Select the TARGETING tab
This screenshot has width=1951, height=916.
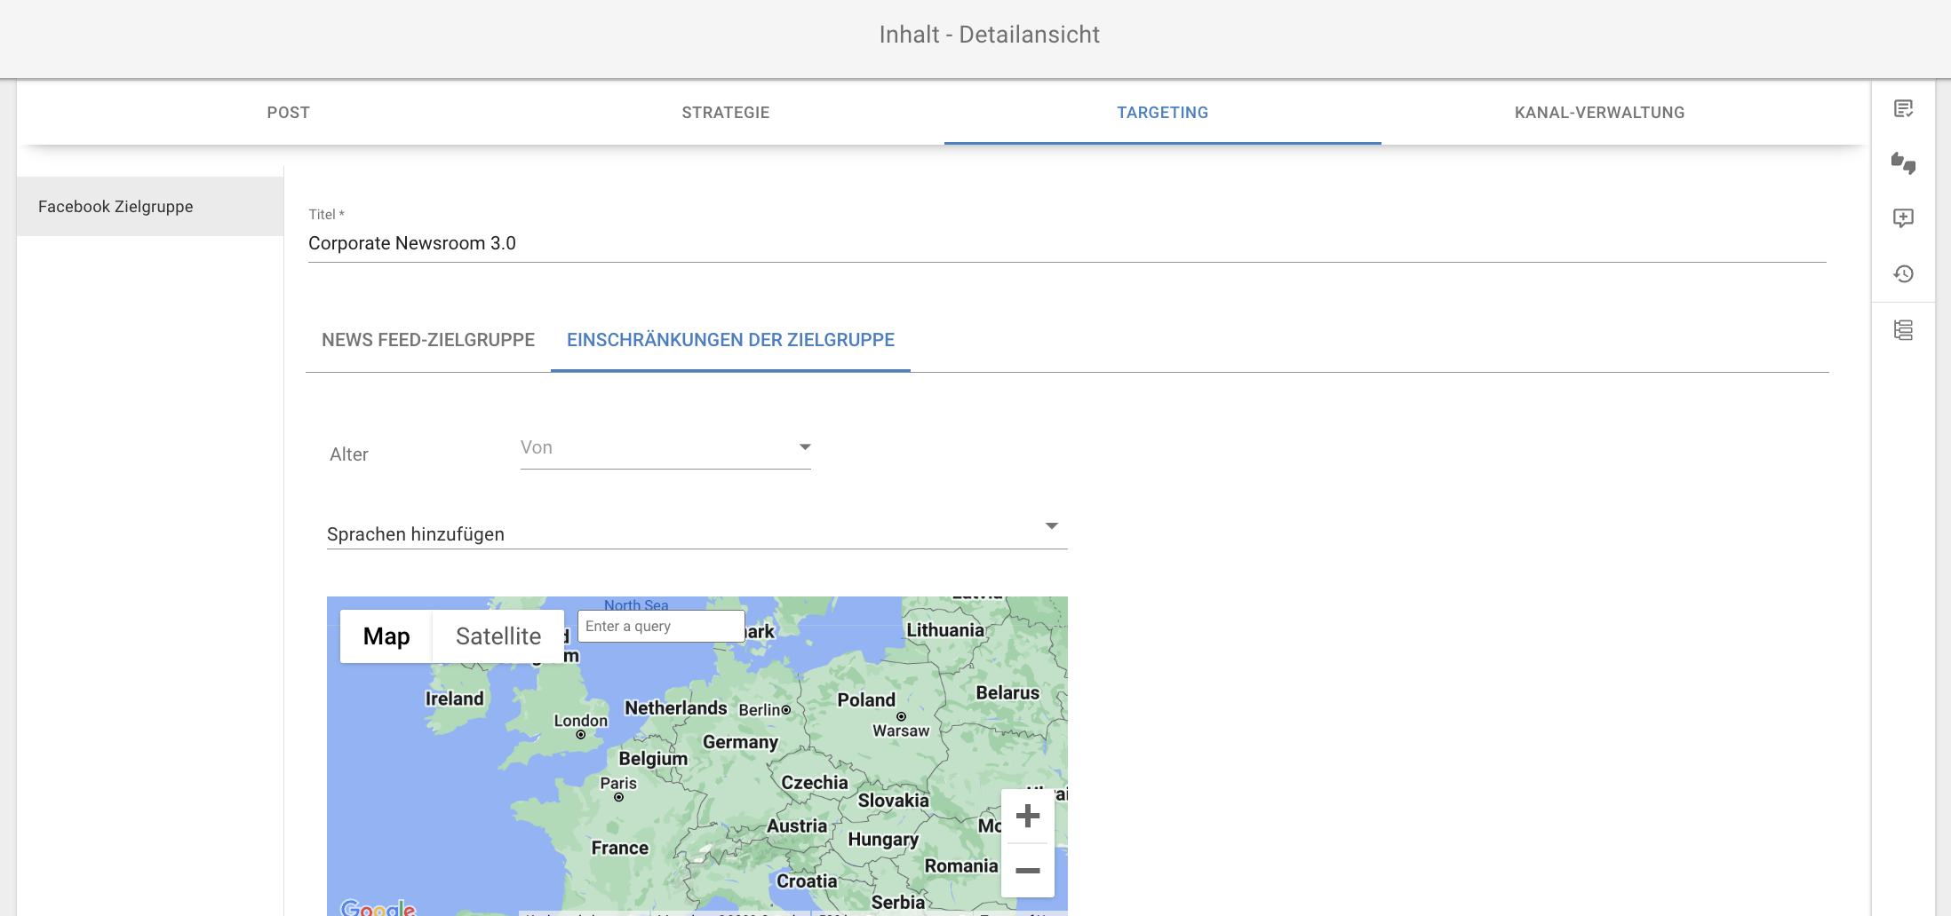1163,113
